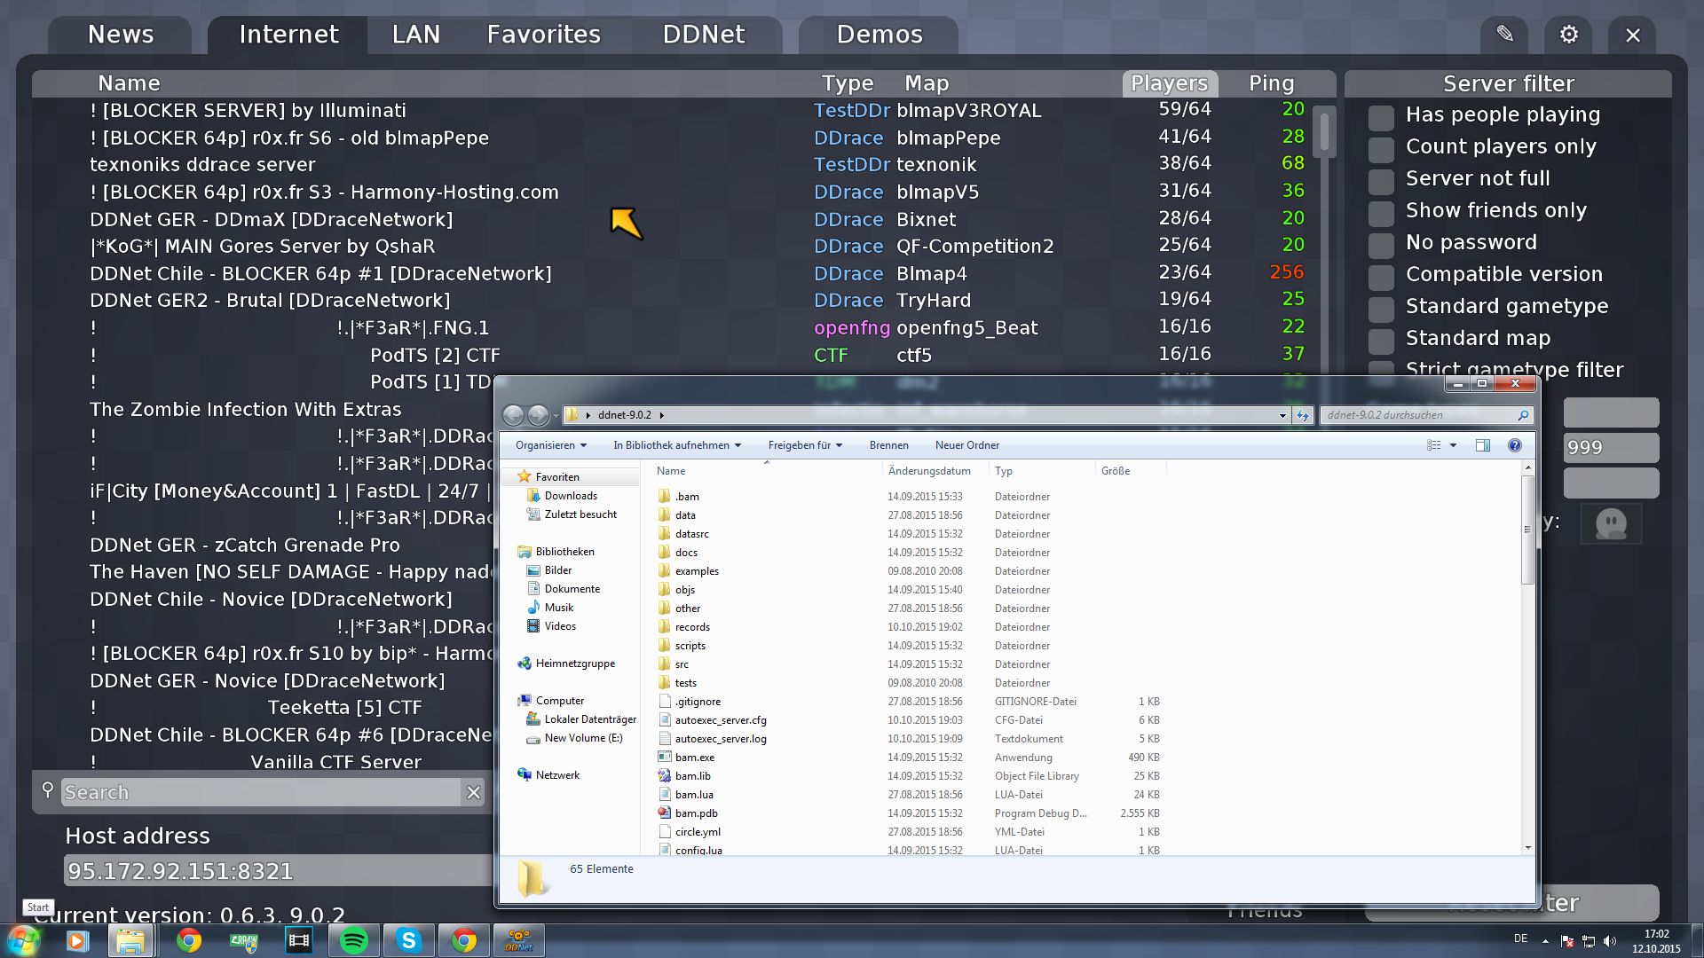Sort servers by Ping column header
This screenshot has height=958, width=1704.
(x=1271, y=83)
